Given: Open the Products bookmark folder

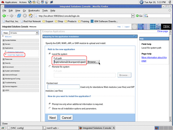Looking at the screenshot, I should (x=70, y=21).
